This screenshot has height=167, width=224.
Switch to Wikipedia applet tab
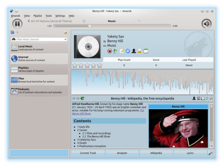[156, 153]
